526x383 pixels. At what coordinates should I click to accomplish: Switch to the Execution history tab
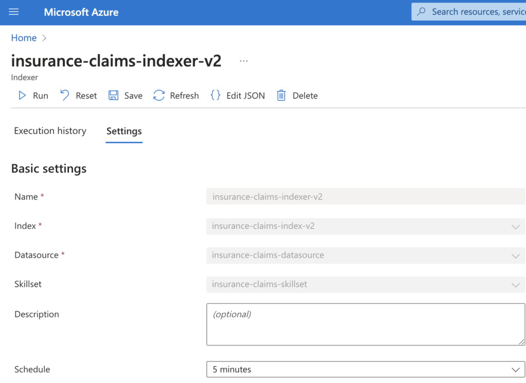(50, 131)
